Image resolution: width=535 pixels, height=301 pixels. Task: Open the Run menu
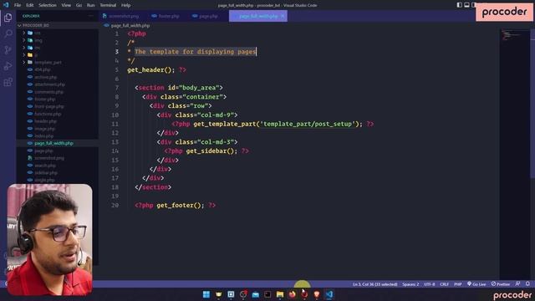(x=90, y=5)
